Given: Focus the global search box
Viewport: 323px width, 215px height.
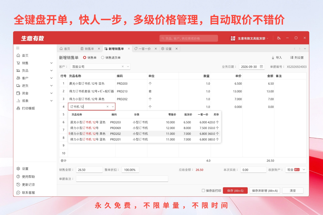Looking at the screenshot, I should point(189,38).
